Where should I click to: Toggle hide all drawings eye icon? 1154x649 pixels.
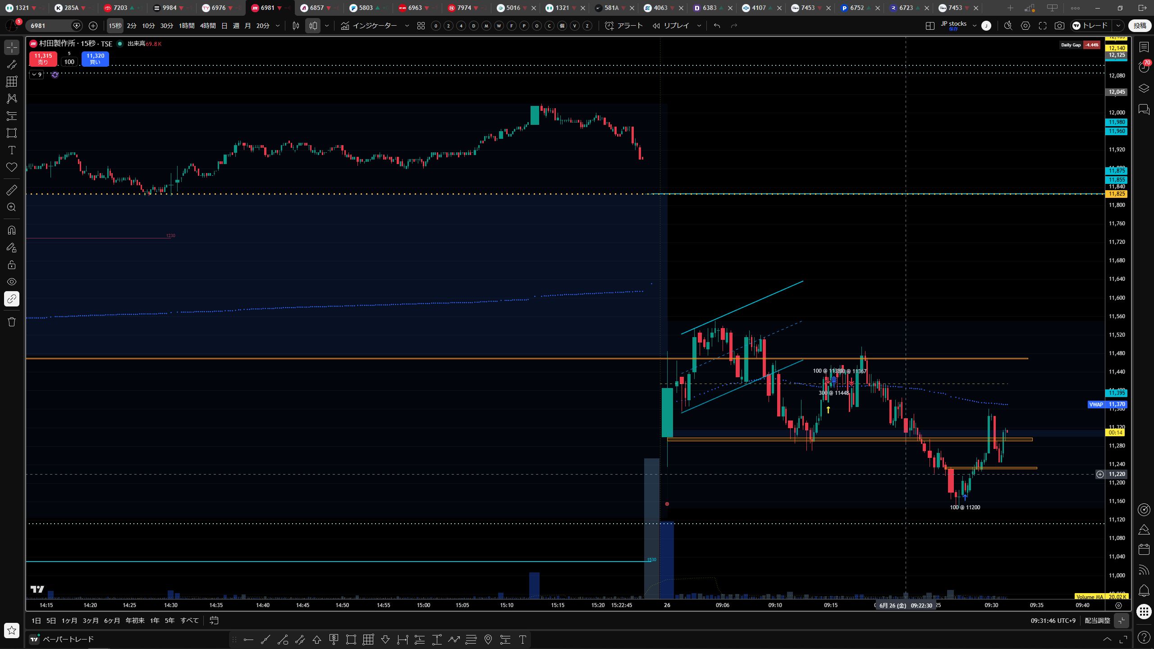[x=12, y=282]
